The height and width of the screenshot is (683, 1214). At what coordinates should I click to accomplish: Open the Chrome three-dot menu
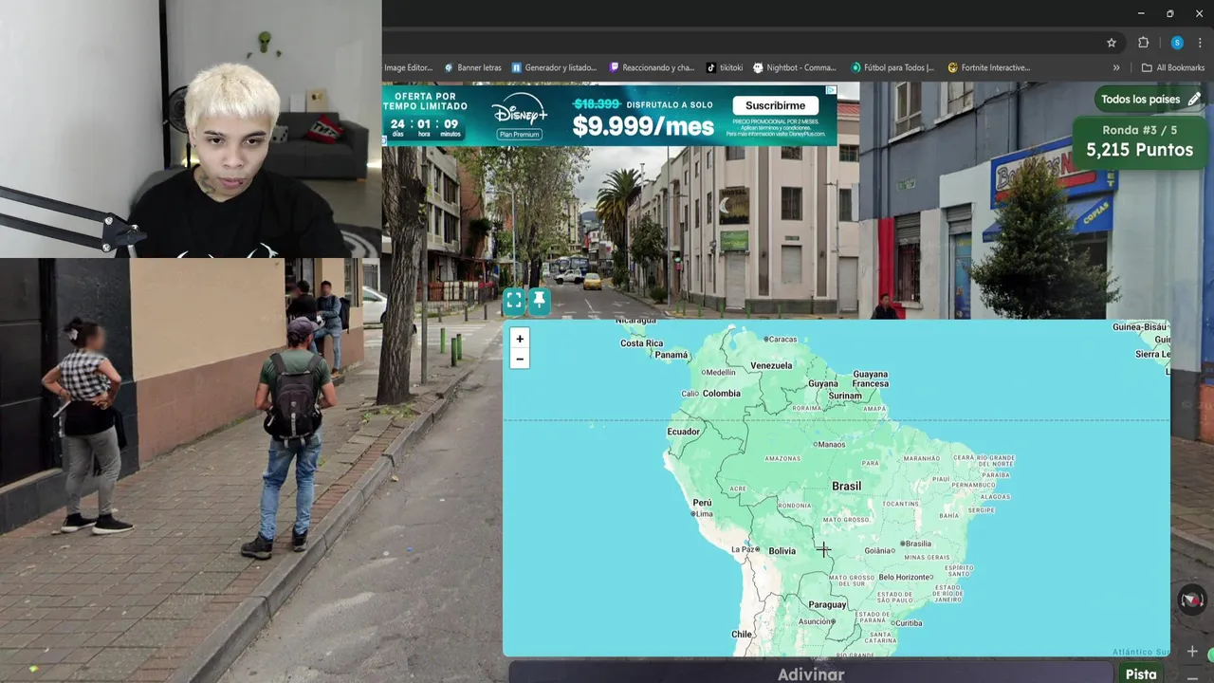[1200, 43]
